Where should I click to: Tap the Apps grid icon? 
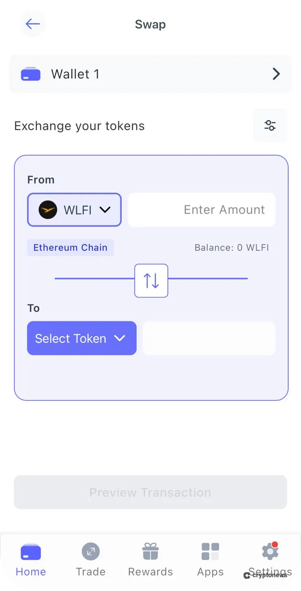(x=210, y=552)
